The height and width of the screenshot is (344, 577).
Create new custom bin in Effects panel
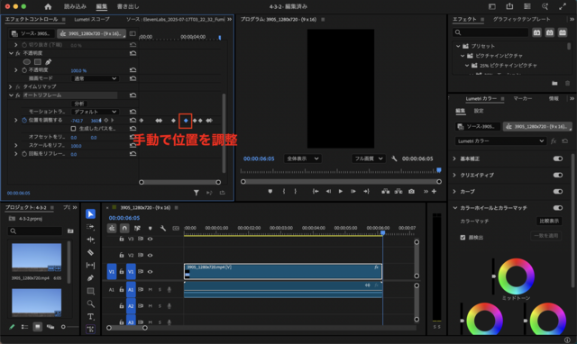point(554,84)
